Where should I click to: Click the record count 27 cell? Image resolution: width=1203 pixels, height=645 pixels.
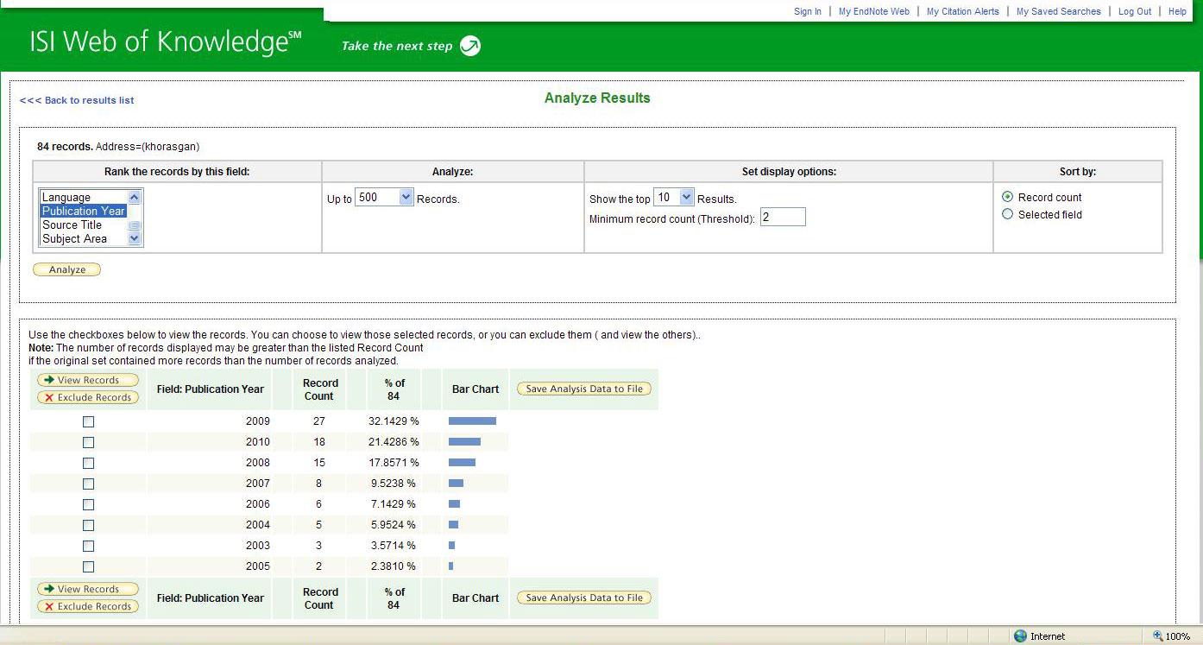[318, 421]
